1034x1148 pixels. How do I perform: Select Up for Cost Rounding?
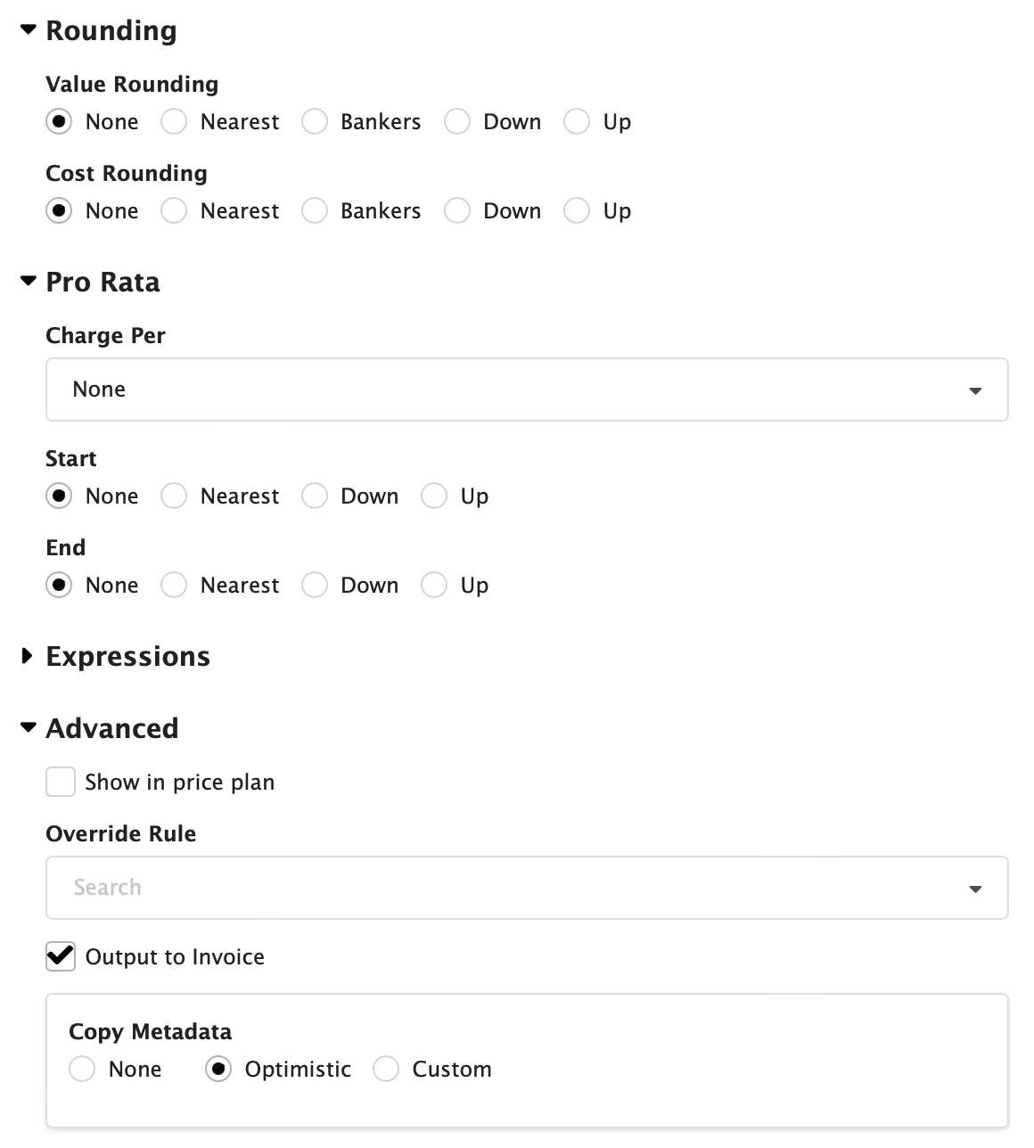577,211
